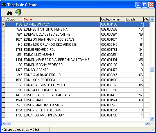Click normal code 000.001941
Viewport: 156px width, 133px height.
[x=113, y=100]
